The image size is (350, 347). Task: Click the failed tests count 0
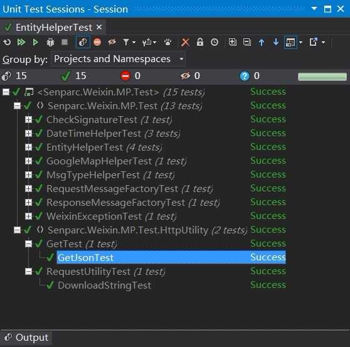(x=137, y=76)
